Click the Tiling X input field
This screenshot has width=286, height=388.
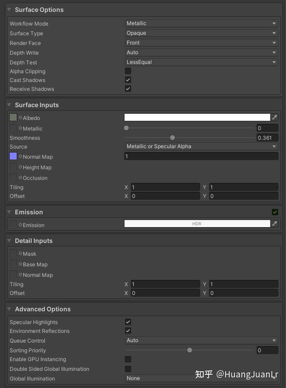165,187
